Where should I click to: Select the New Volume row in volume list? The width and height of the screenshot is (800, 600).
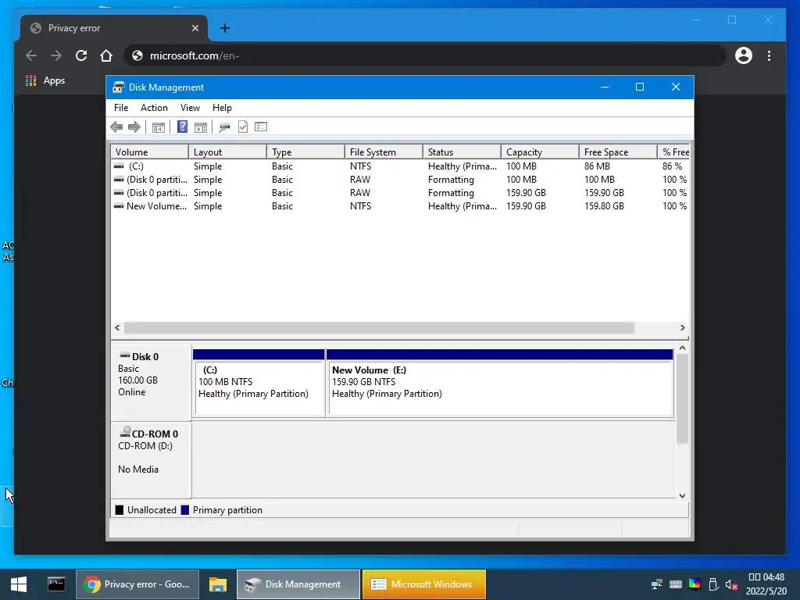click(x=400, y=206)
